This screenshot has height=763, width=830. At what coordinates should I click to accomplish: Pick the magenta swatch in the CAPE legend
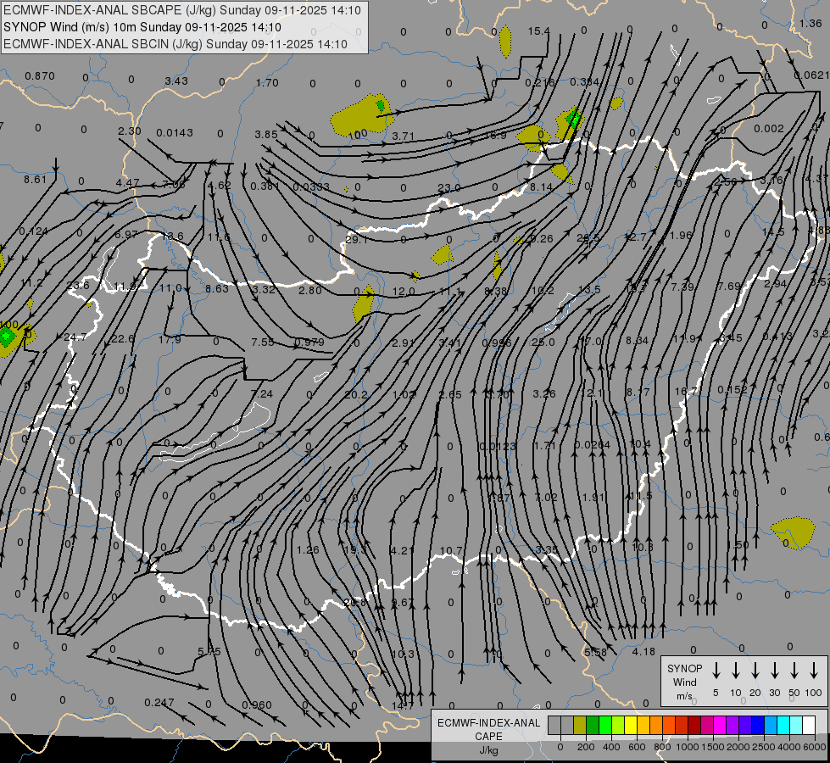720,726
